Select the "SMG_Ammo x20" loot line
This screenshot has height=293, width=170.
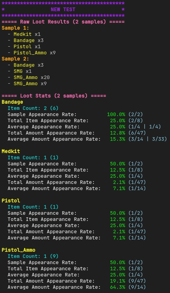click(32, 77)
